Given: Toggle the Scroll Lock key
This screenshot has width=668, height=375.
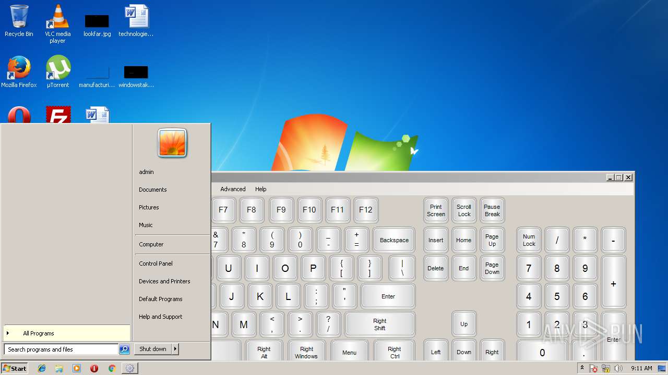Looking at the screenshot, I should (464, 210).
